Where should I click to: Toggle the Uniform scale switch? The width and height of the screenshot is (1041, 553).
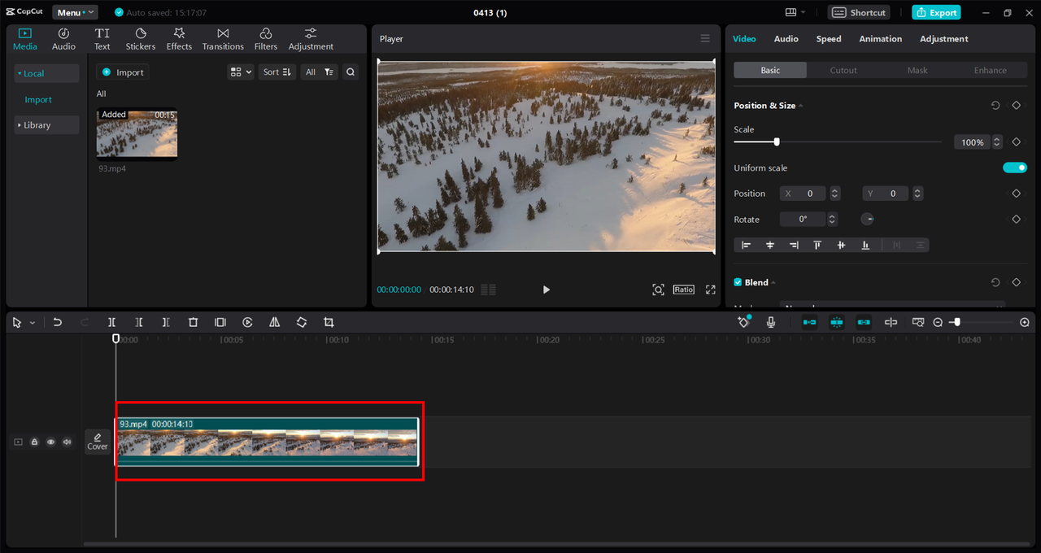1015,168
